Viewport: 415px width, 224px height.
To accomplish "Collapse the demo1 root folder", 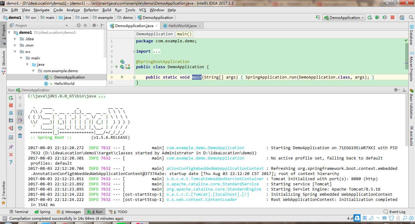I will 9,32.
